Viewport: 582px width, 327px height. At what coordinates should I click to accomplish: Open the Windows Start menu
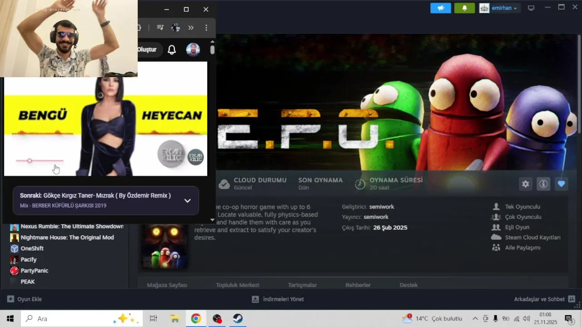coord(10,318)
